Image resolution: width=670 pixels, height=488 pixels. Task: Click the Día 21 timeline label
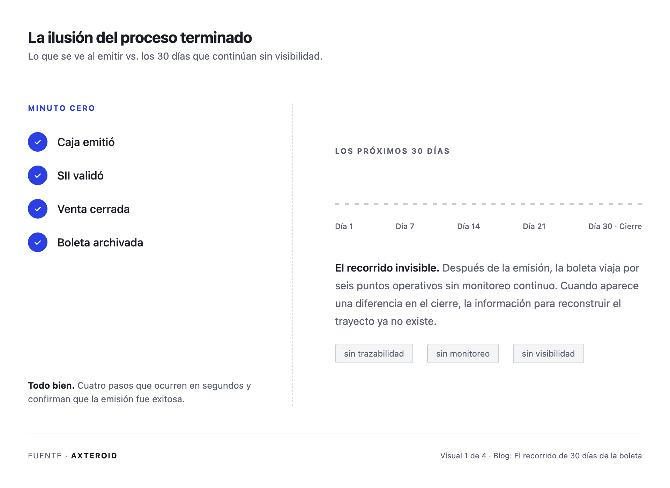click(x=534, y=226)
